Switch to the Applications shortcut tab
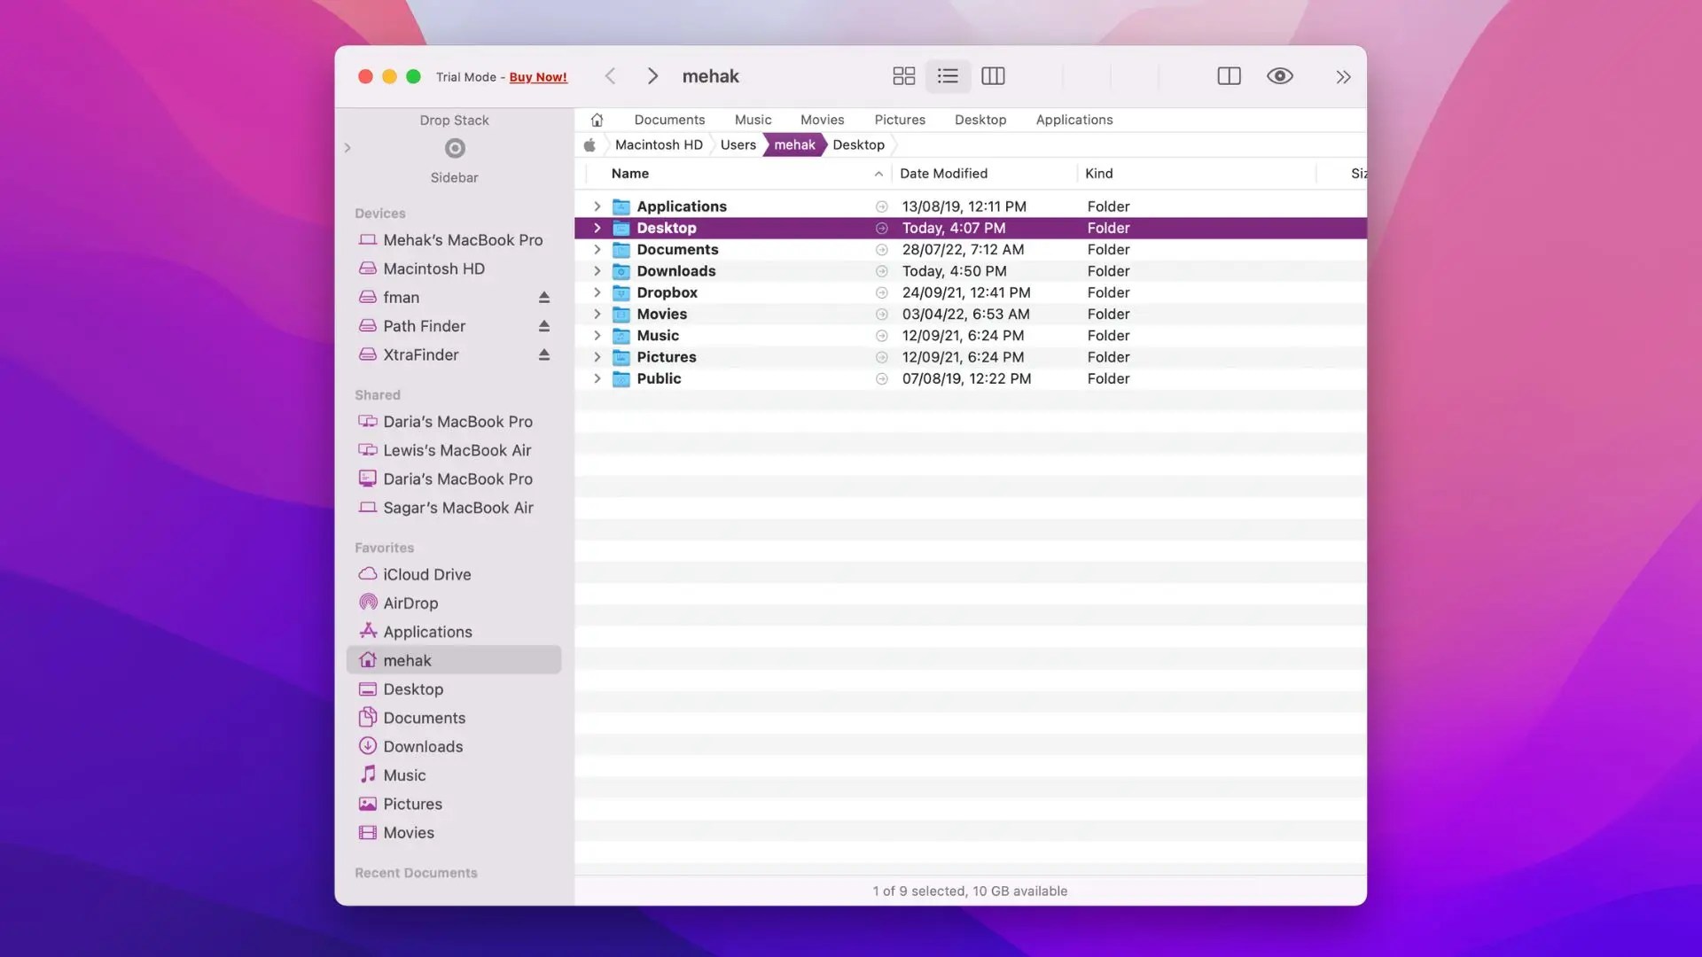The image size is (1702, 957). tap(1074, 120)
